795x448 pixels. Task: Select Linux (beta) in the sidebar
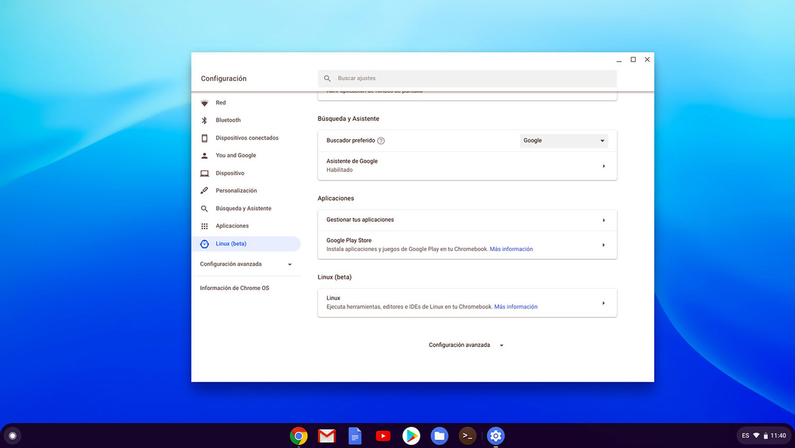click(231, 244)
